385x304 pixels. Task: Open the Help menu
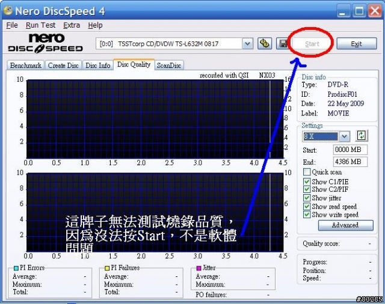click(95, 25)
